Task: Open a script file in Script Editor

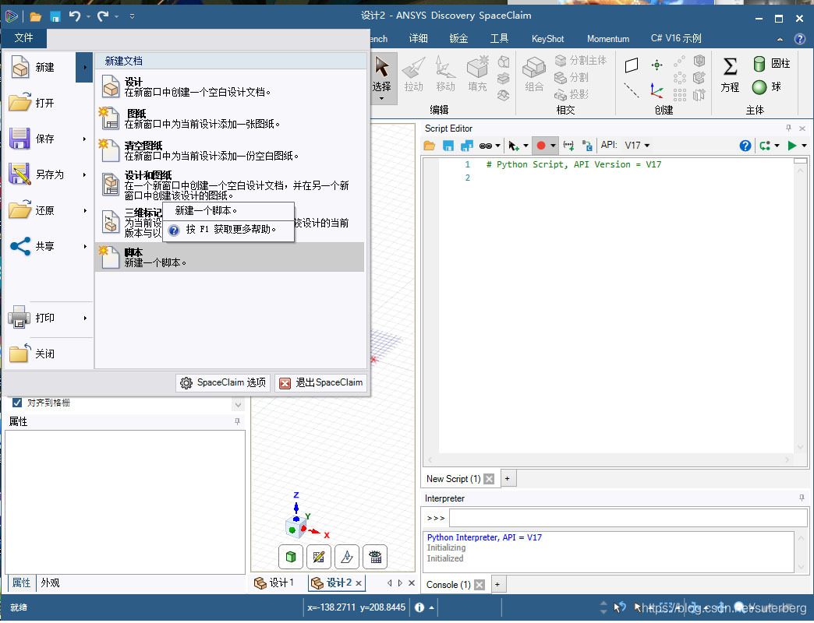Action: [x=430, y=146]
